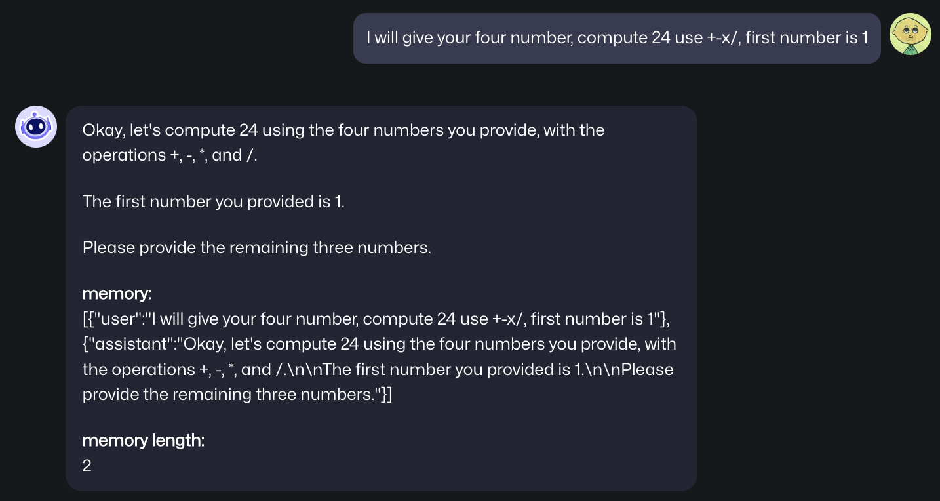Click the closing '"}]' of the memory JSON
940x501 pixels.
[382, 394]
